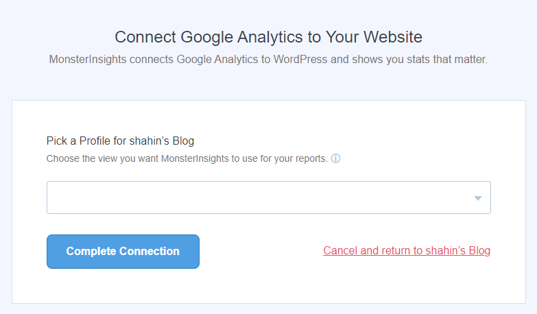Return to shahin's Blog via red link
Screen dimensions: 537x314
pyautogui.click(x=407, y=251)
